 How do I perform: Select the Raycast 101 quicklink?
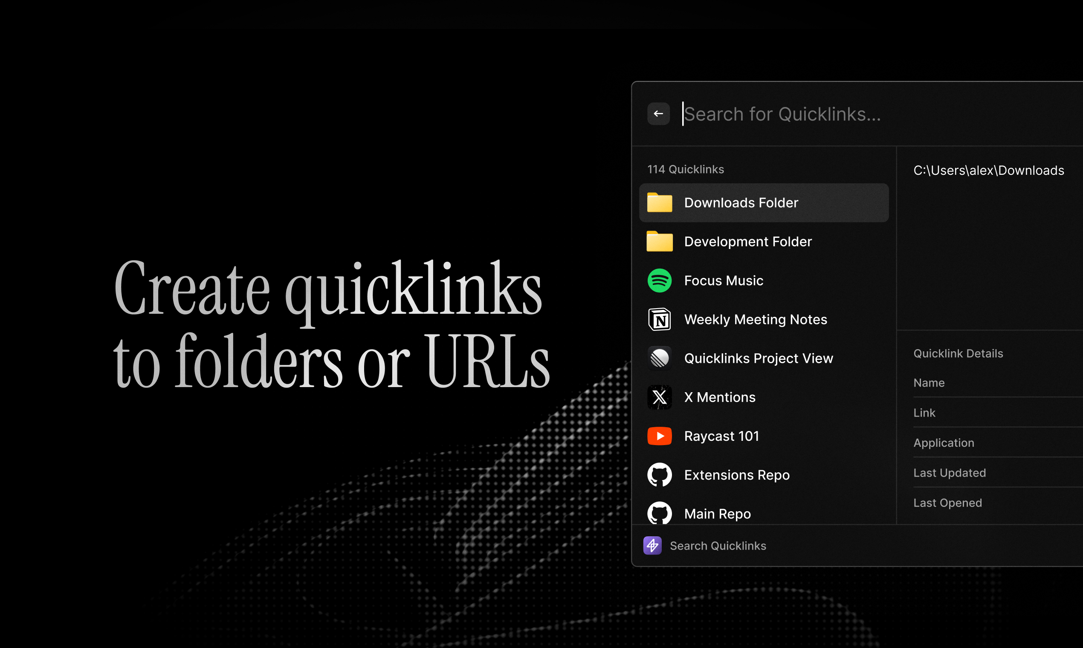coord(721,436)
